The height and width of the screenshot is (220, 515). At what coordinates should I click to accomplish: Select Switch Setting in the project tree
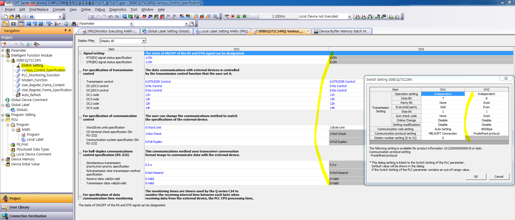[32, 65]
